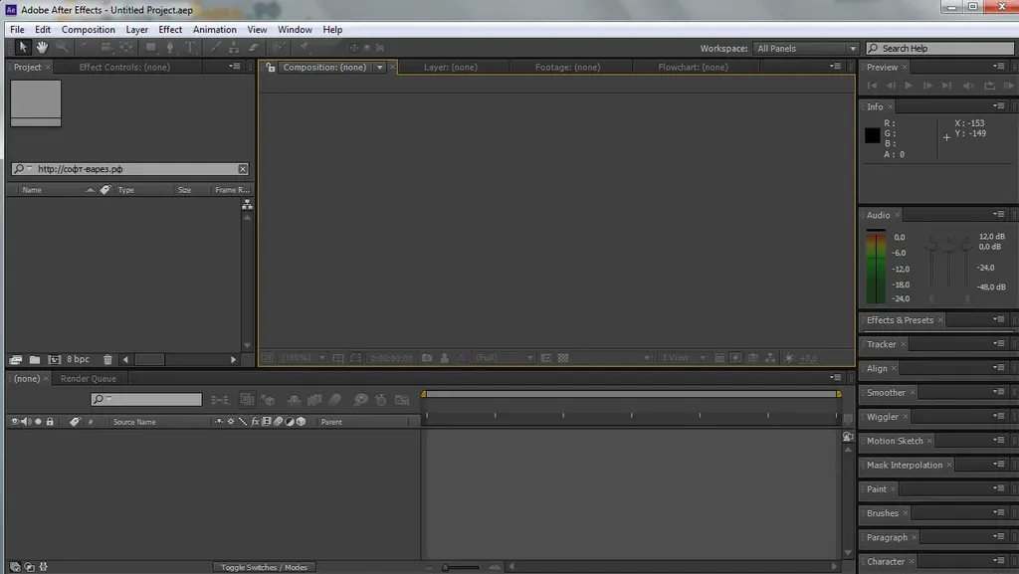The image size is (1019, 574).
Task: Open the Audio panel options menu
Action: (x=999, y=214)
